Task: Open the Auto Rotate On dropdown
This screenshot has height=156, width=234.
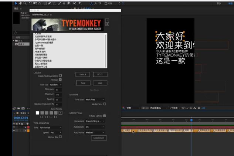Action: click(x=95, y=127)
